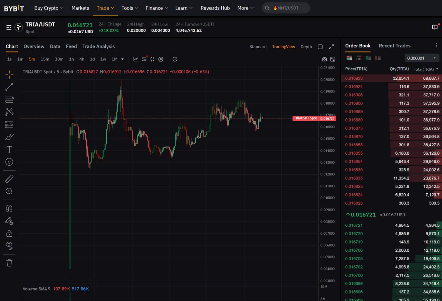Screen dimensions: 442x301
Task: Select the text annotation tool
Action: pyautogui.click(x=9, y=149)
